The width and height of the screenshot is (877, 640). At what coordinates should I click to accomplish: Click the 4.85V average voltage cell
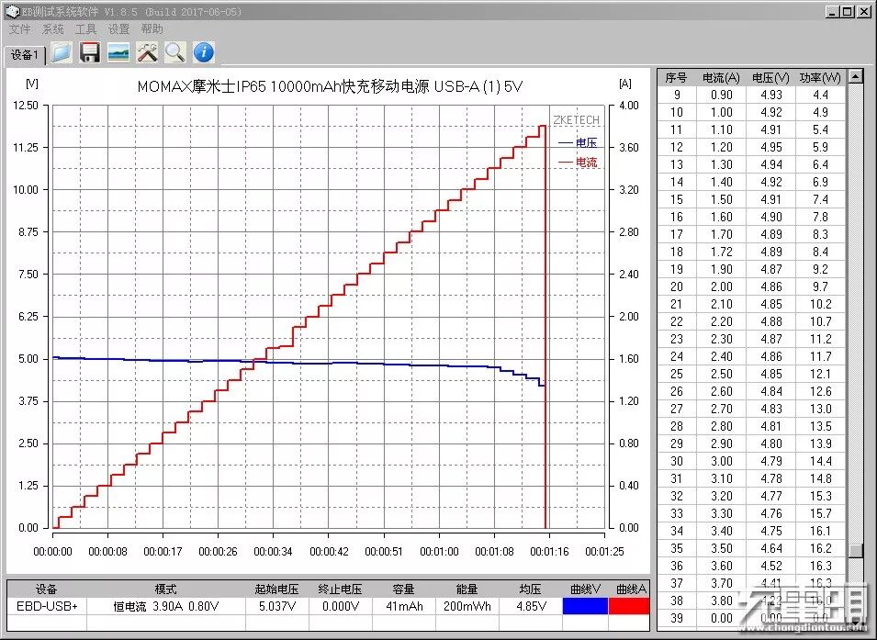[x=530, y=606]
